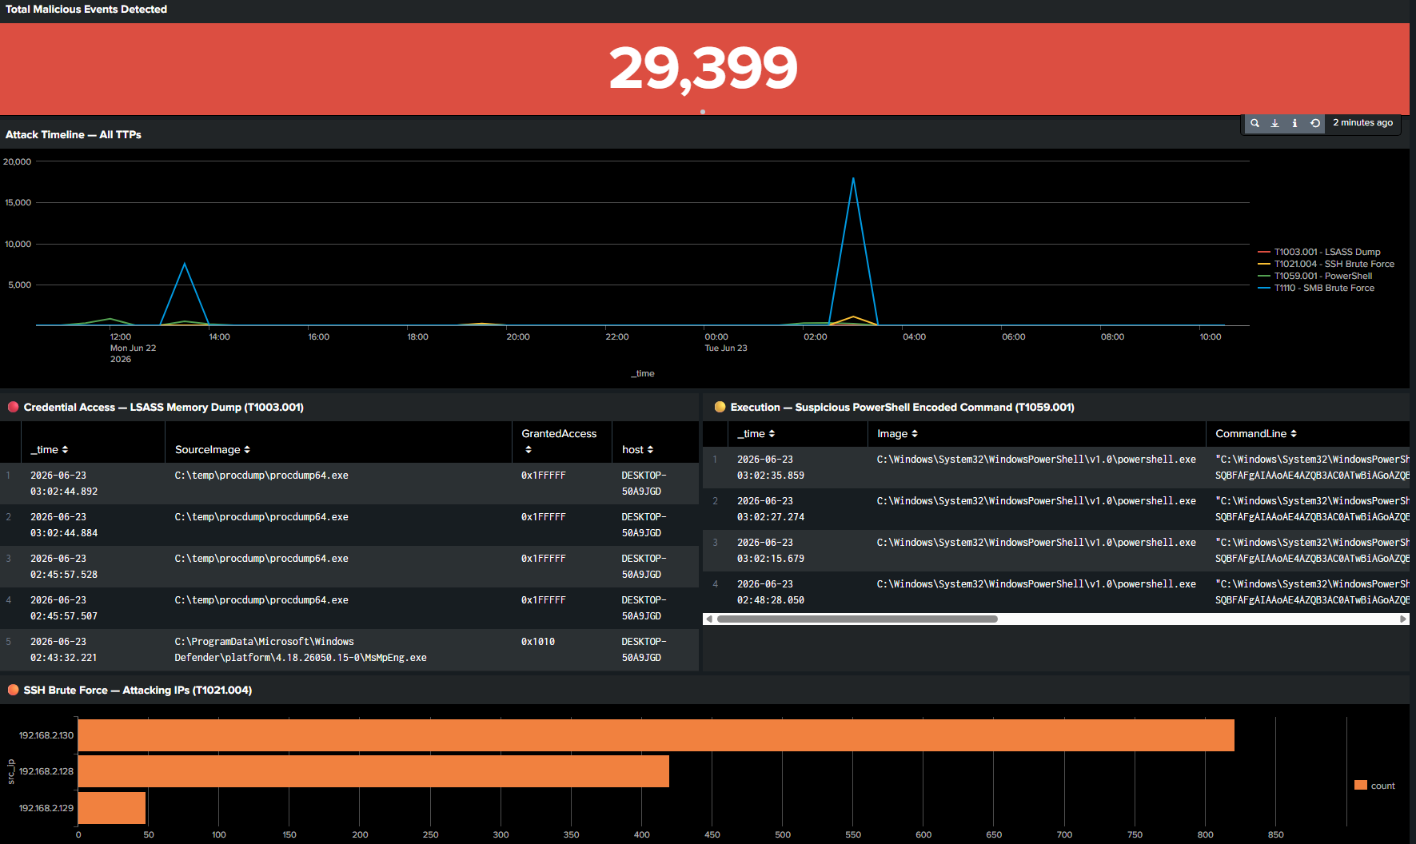Viewport: 1416px width, 844px height.
Task: Click left arrow of PowerShell table scrollbar
Action: point(708,619)
